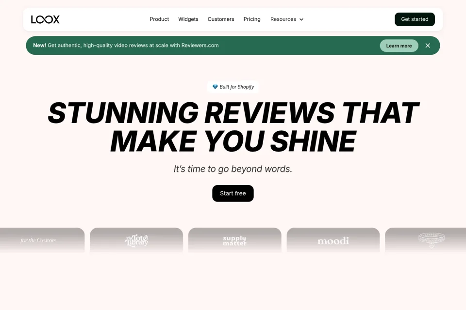466x310 pixels.
Task: Select the supply matter logo card
Action: (x=235, y=240)
